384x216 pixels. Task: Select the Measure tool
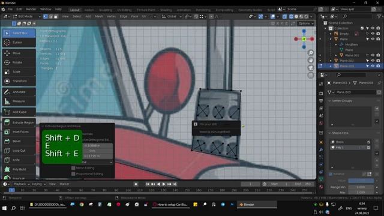click(19, 101)
